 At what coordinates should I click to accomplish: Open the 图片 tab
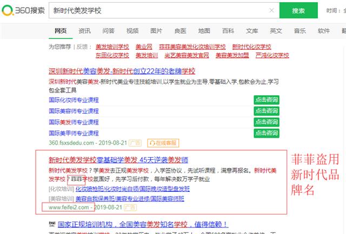[x=156, y=31]
